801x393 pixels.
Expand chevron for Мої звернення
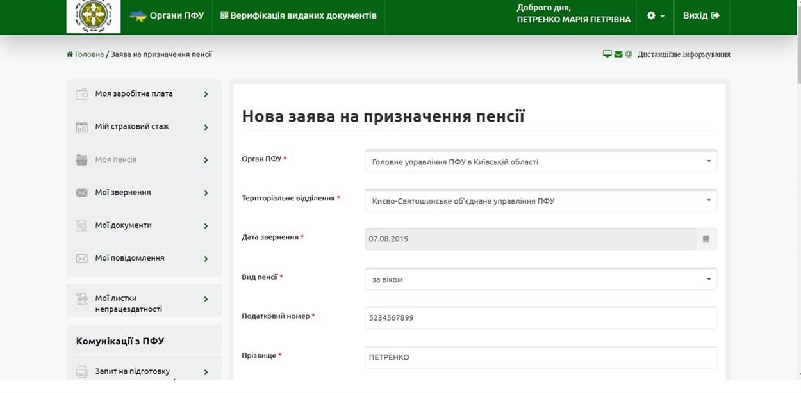[x=206, y=193]
